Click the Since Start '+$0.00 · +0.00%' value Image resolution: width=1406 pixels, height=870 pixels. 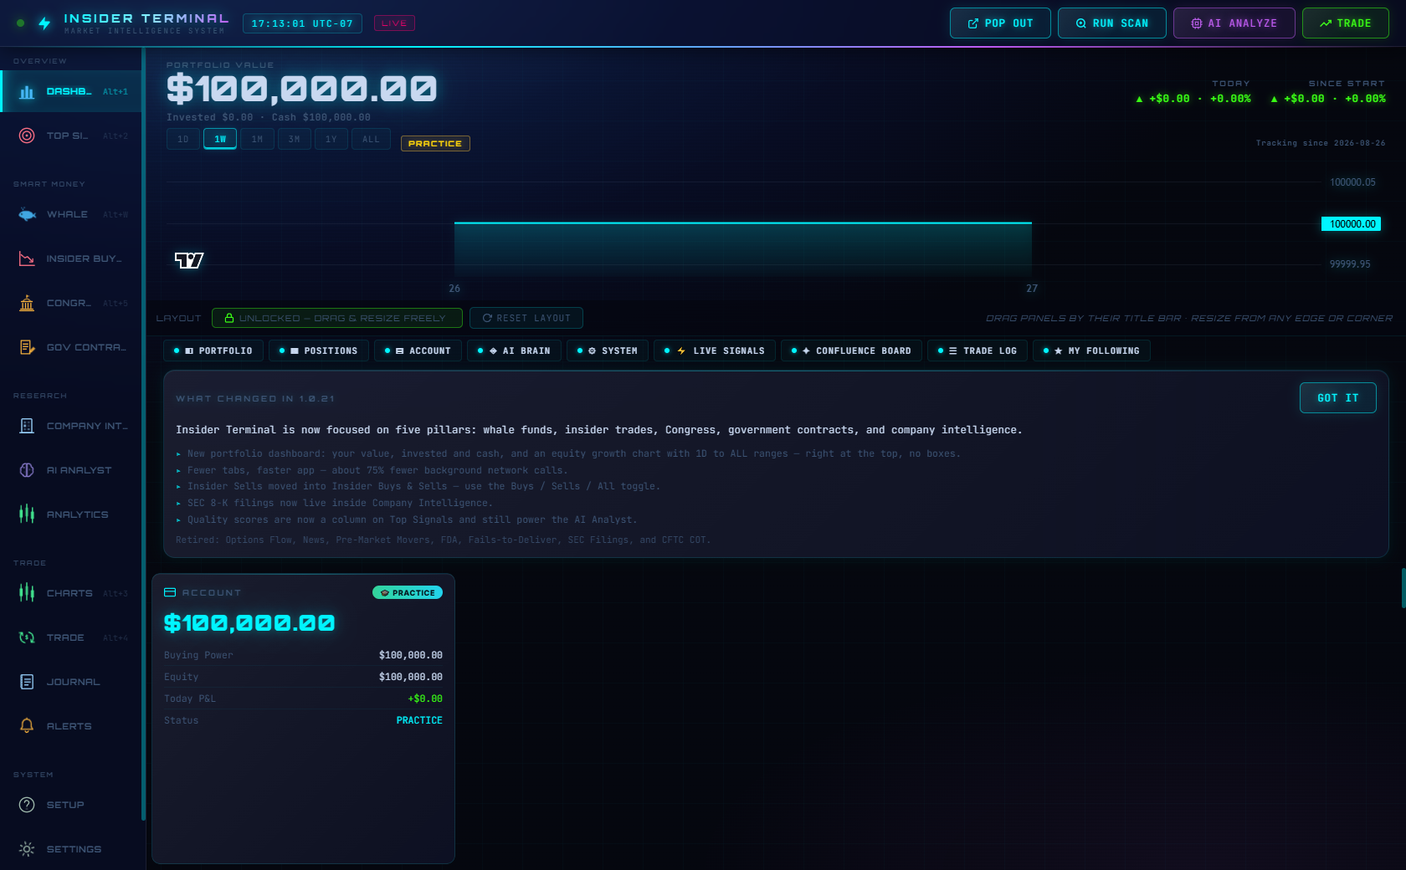(1327, 99)
